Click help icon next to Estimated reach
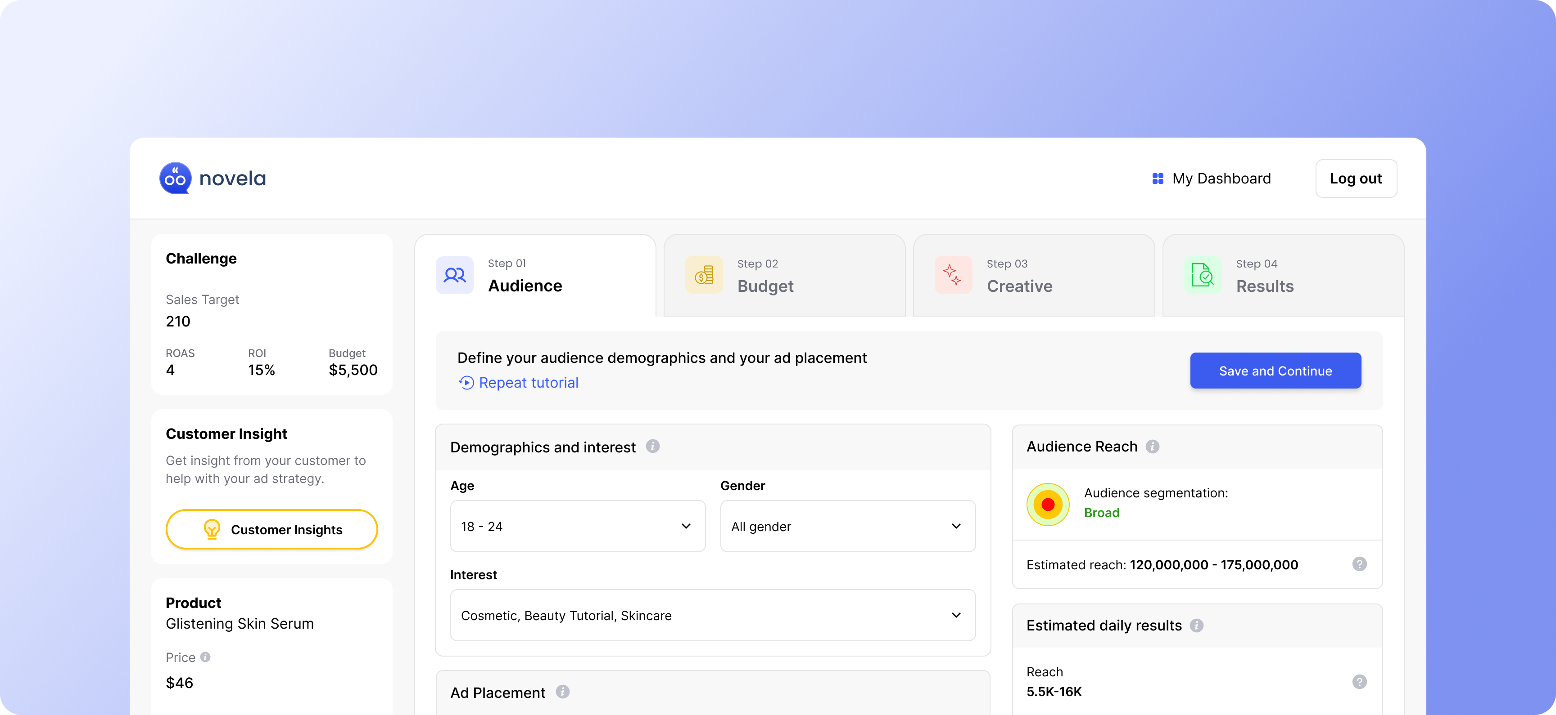Viewport: 1556px width, 715px height. click(x=1359, y=564)
